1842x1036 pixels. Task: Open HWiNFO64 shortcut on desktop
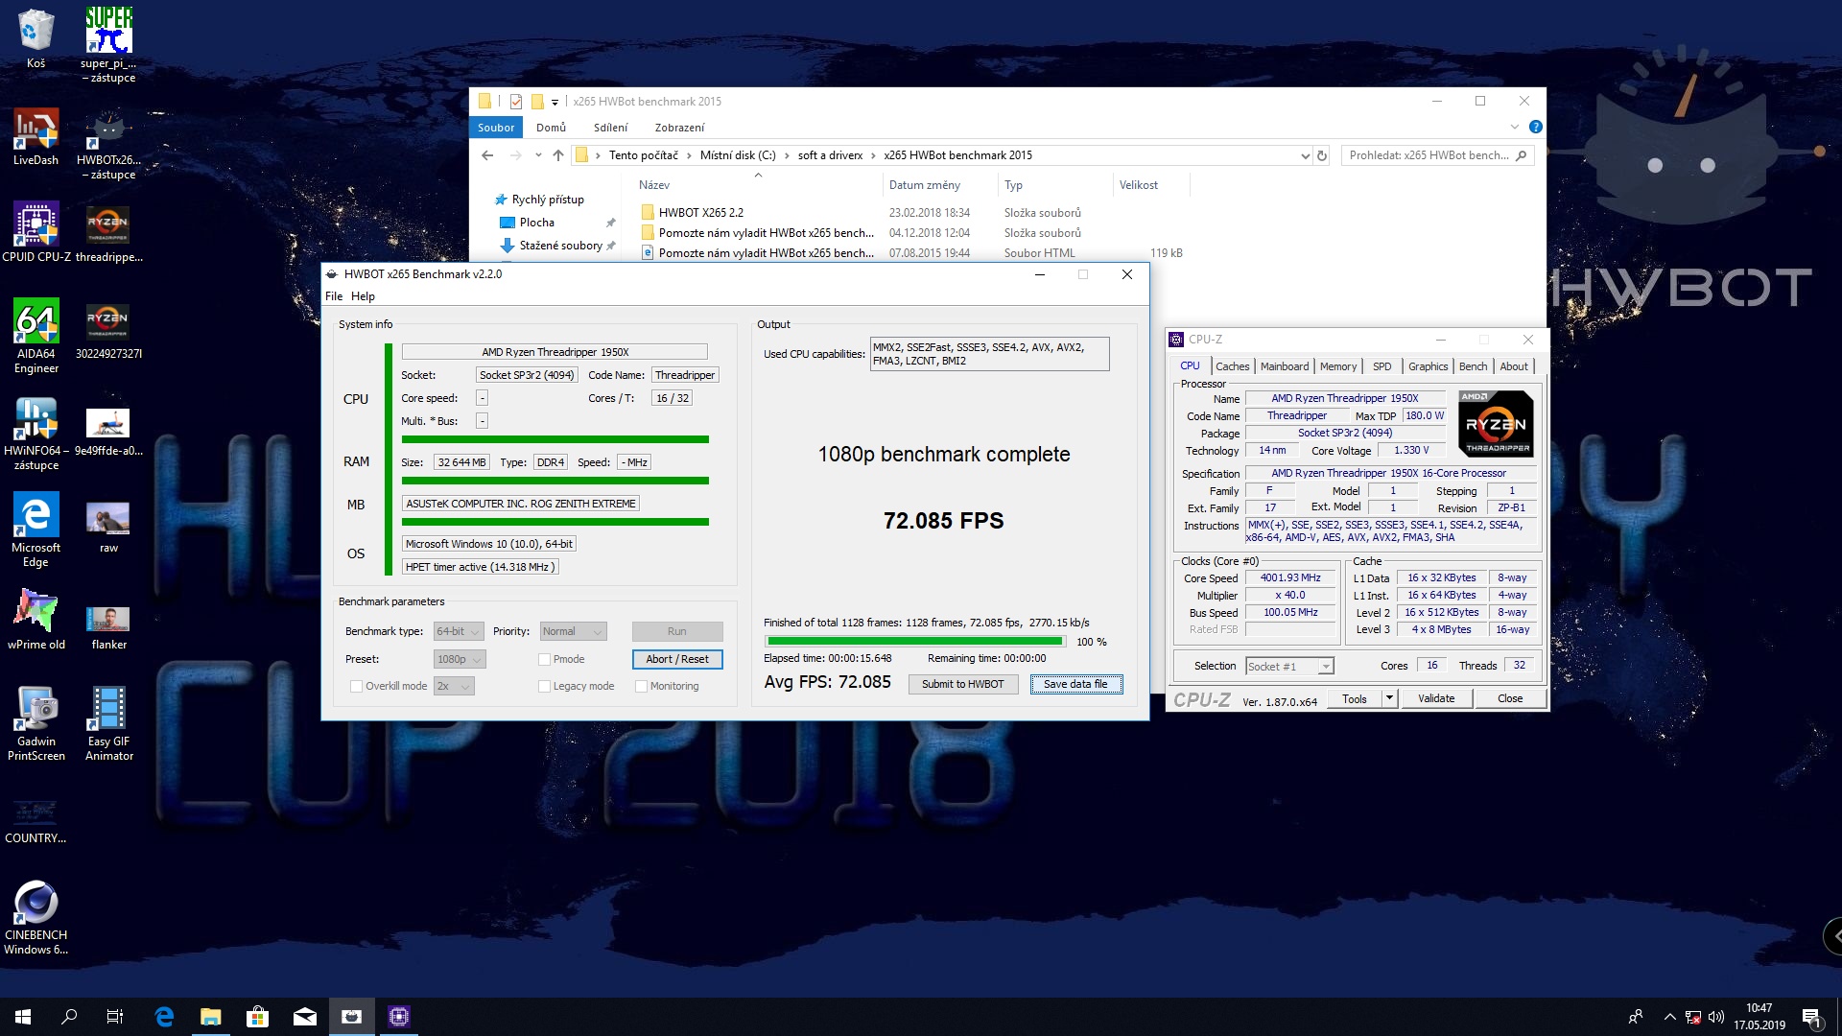coord(35,433)
